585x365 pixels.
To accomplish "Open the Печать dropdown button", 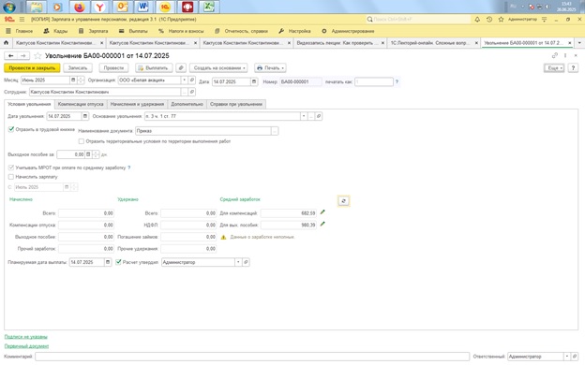I will 270,67.
